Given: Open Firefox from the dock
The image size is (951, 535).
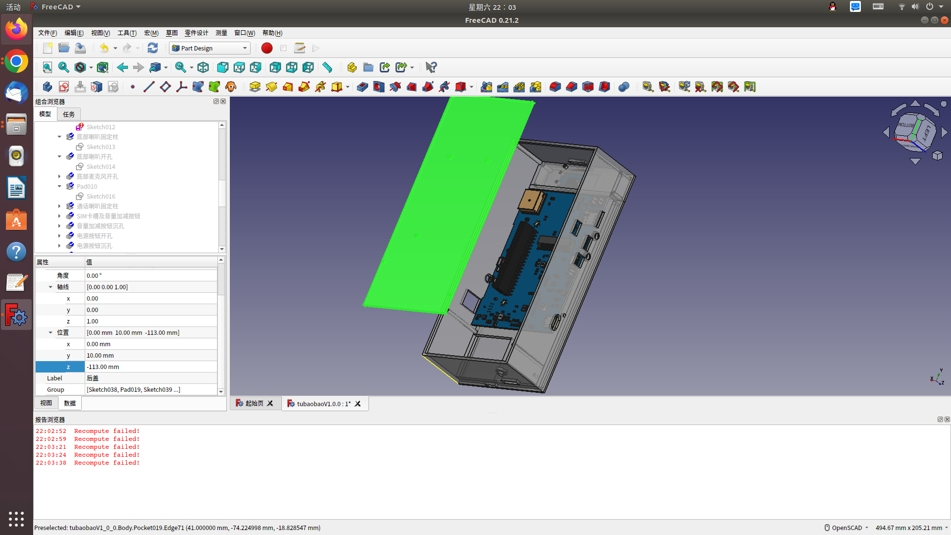Looking at the screenshot, I should coord(16,29).
